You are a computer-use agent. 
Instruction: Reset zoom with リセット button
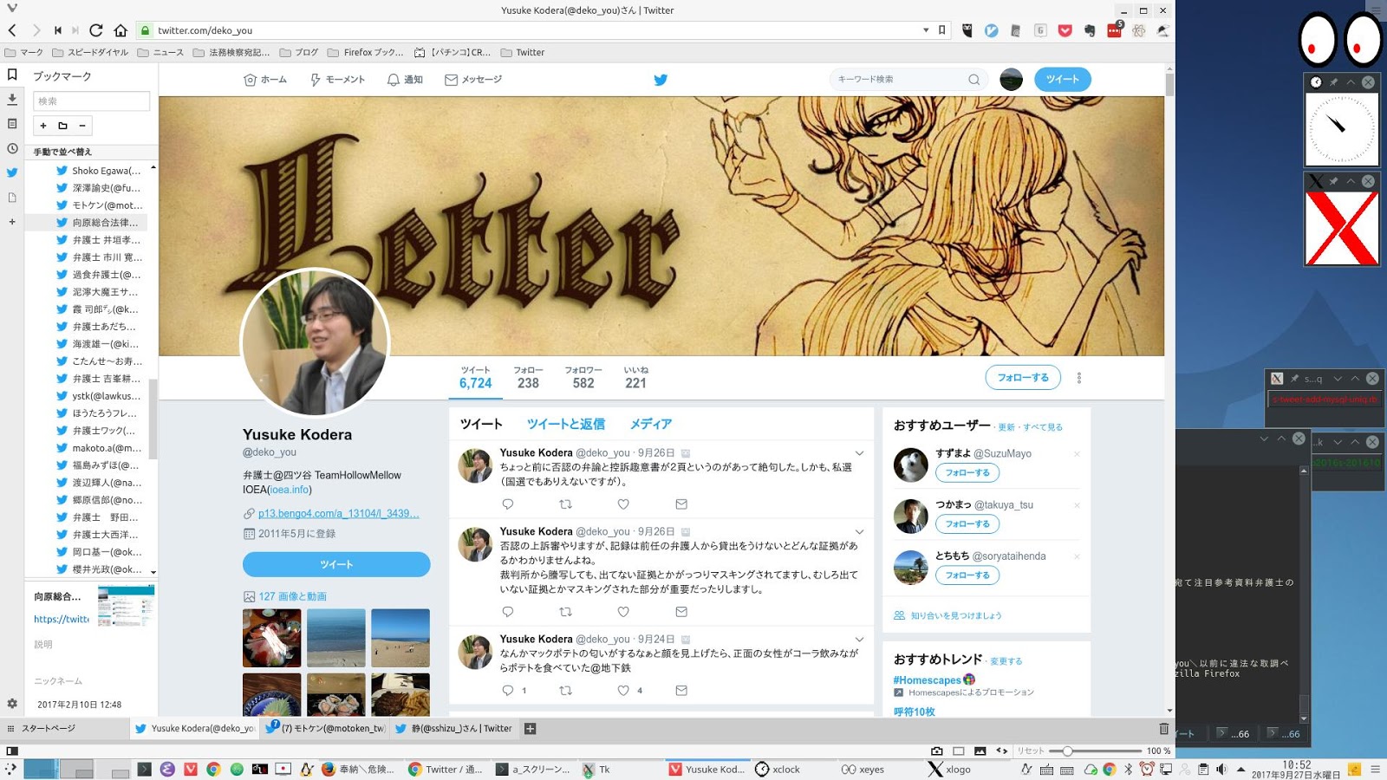pos(1031,751)
